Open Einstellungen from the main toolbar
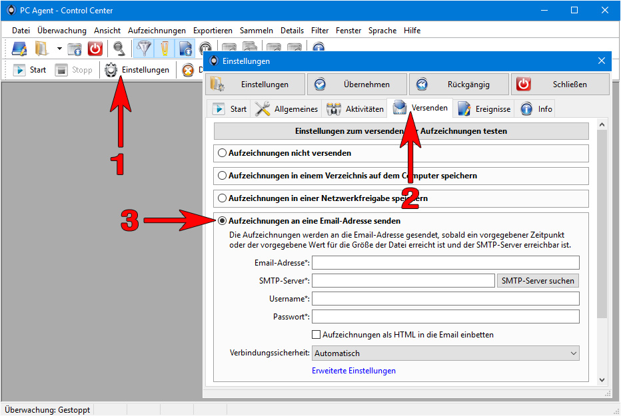The height and width of the screenshot is (416, 621). coord(137,70)
